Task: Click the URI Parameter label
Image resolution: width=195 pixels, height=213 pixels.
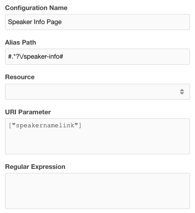Action: coord(28,112)
